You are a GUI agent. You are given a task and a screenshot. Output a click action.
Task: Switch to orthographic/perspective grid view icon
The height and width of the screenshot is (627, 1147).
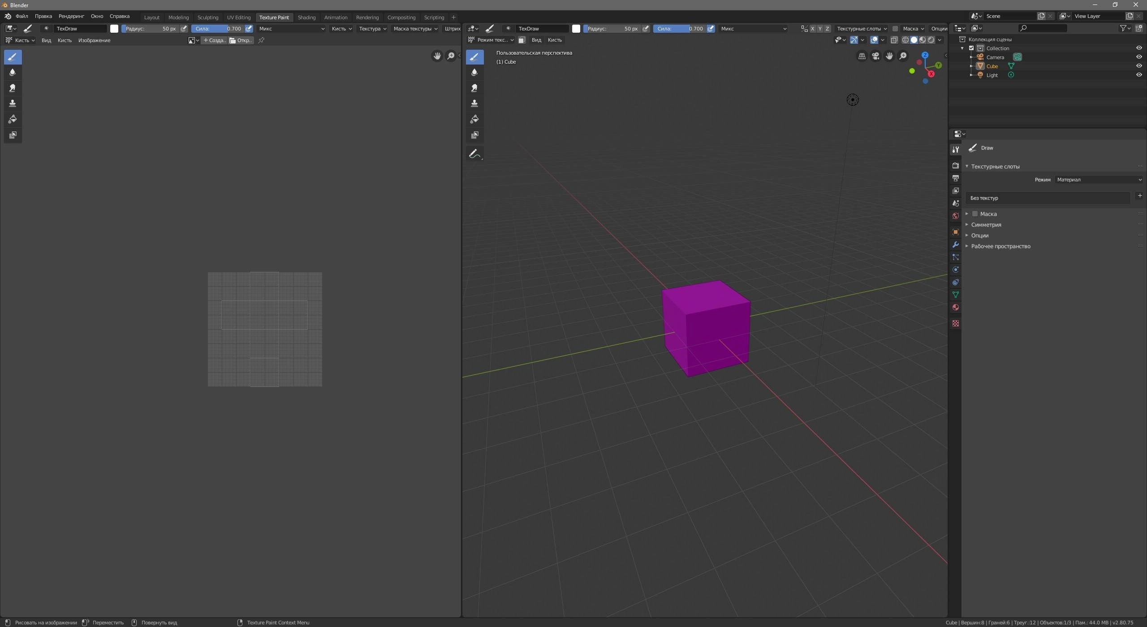[862, 56]
